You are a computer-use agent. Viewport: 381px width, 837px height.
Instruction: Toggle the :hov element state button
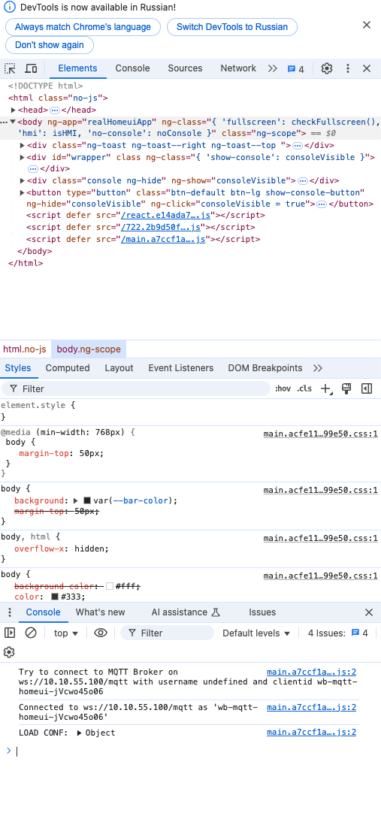283,388
